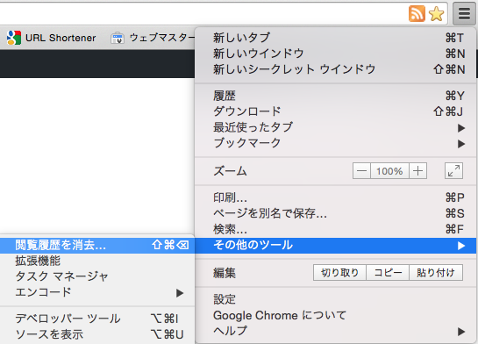Open 新しいシークレット ウインドウ

[x=335, y=69]
